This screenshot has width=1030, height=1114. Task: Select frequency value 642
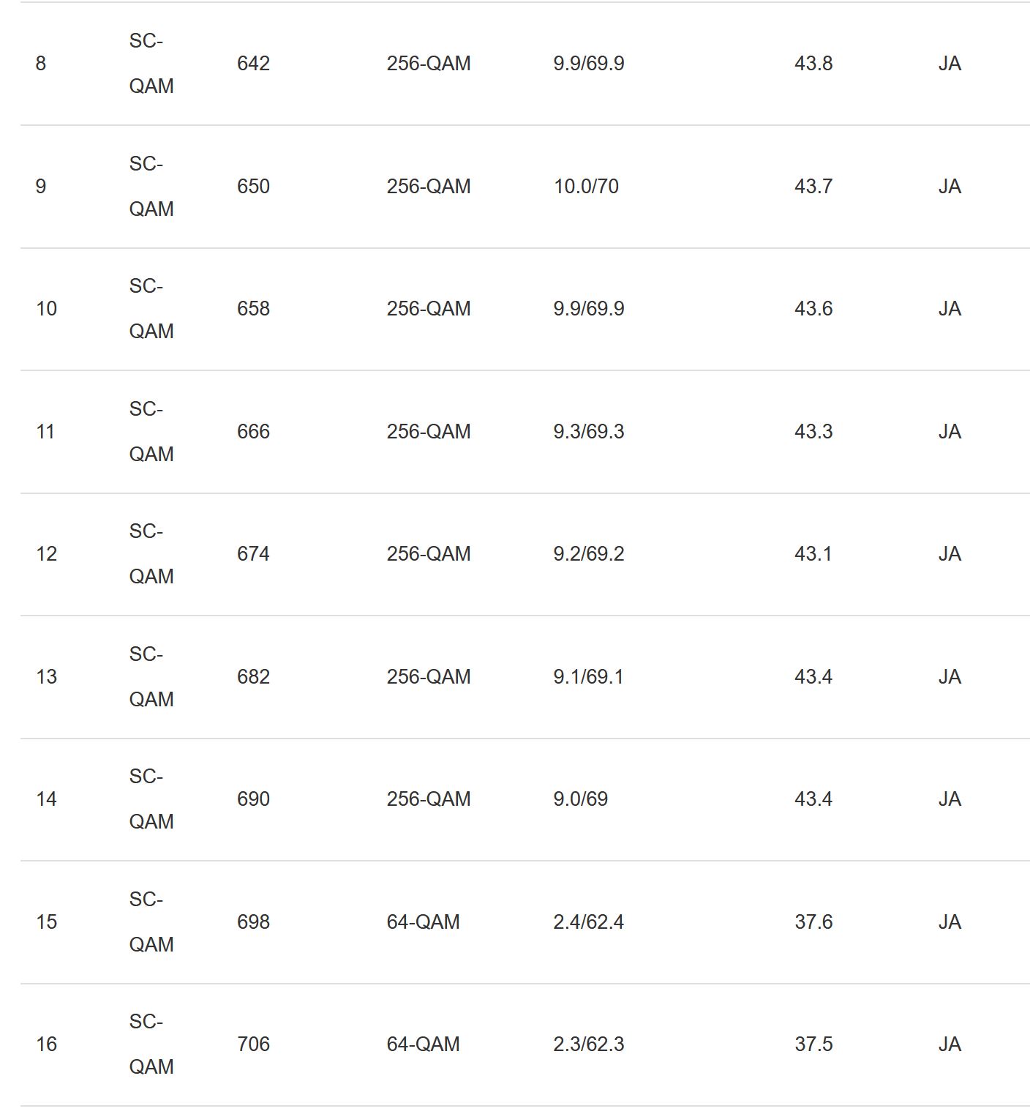click(x=253, y=64)
